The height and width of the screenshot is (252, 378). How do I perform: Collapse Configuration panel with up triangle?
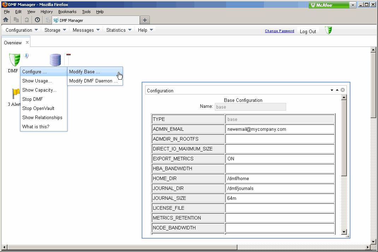(337, 90)
